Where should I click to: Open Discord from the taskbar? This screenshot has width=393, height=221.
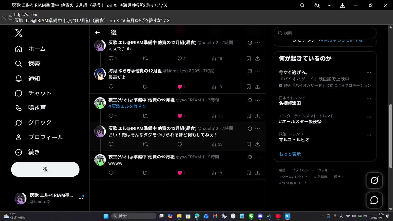260,216
